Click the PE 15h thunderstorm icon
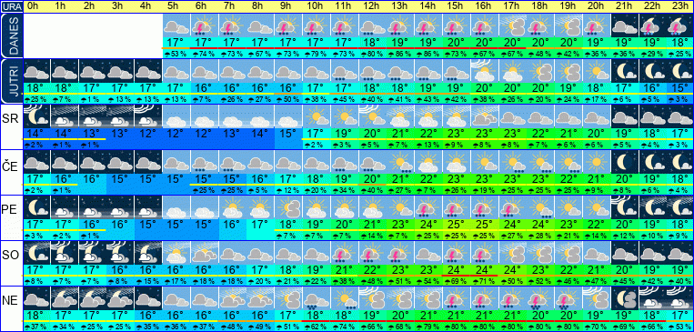Image resolution: width=694 pixels, height=332 pixels. tap(456, 207)
